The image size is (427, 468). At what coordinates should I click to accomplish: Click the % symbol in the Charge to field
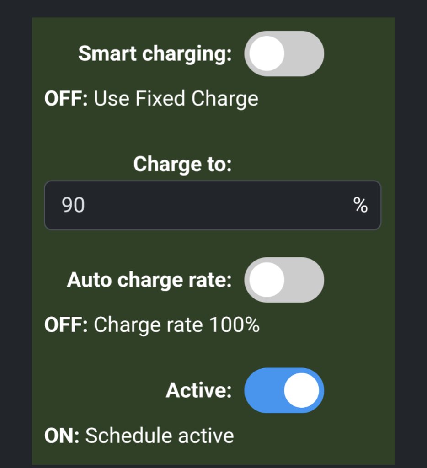tap(360, 206)
